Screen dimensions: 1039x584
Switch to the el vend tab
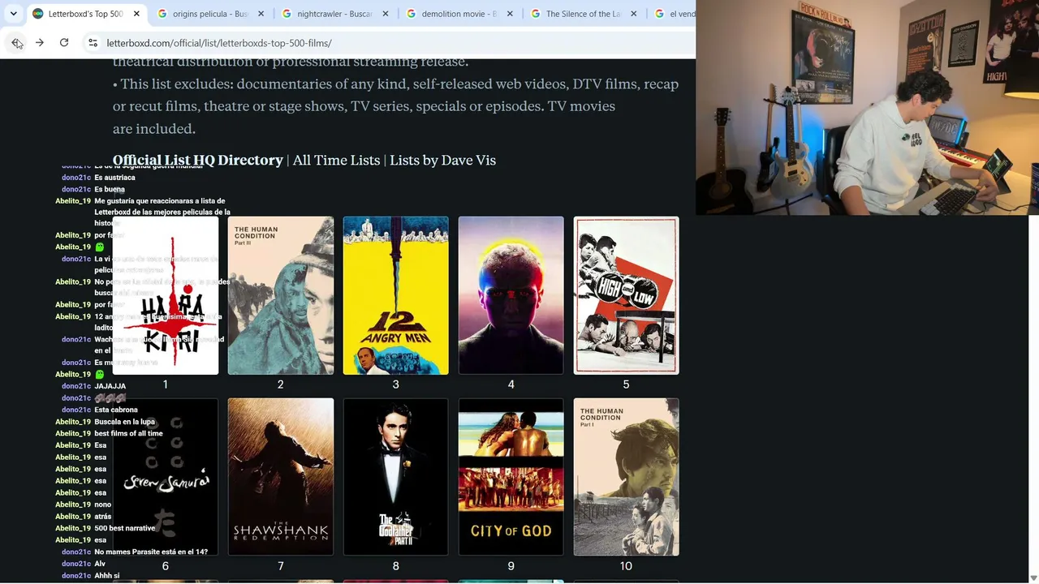point(674,14)
